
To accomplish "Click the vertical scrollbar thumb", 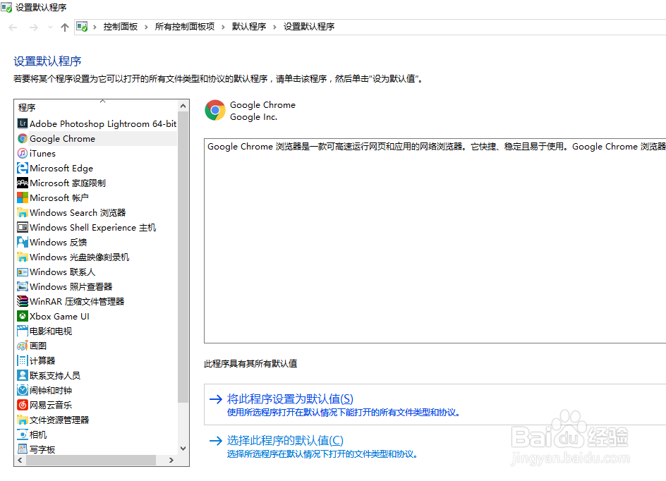I will click(x=183, y=257).
